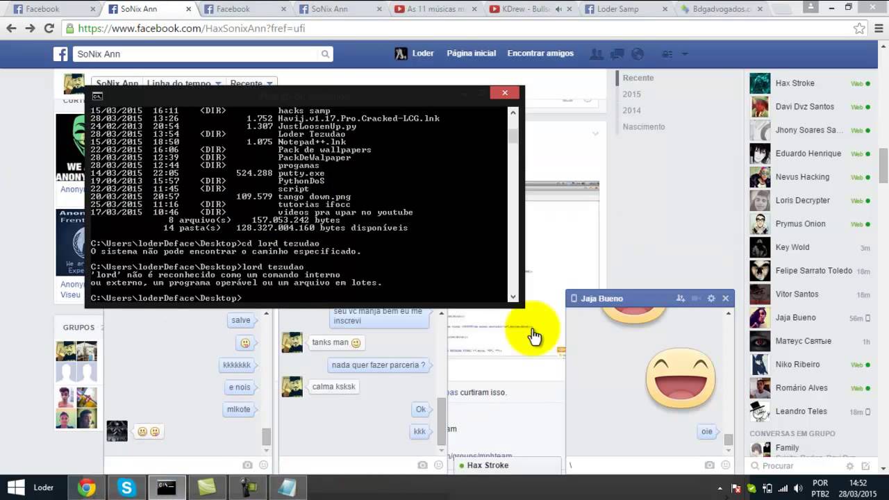889x500 pixels.
Task: Attach photo in Jaja Bueno chat
Action: 709,465
